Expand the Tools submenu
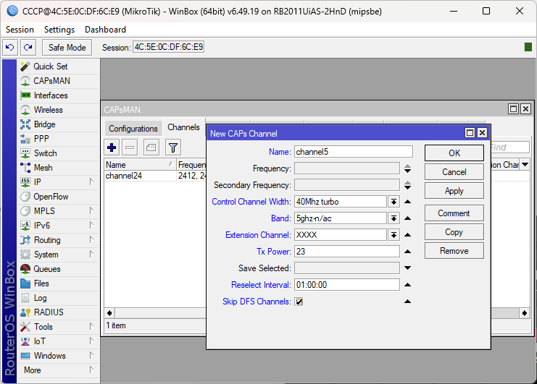 pyautogui.click(x=91, y=326)
